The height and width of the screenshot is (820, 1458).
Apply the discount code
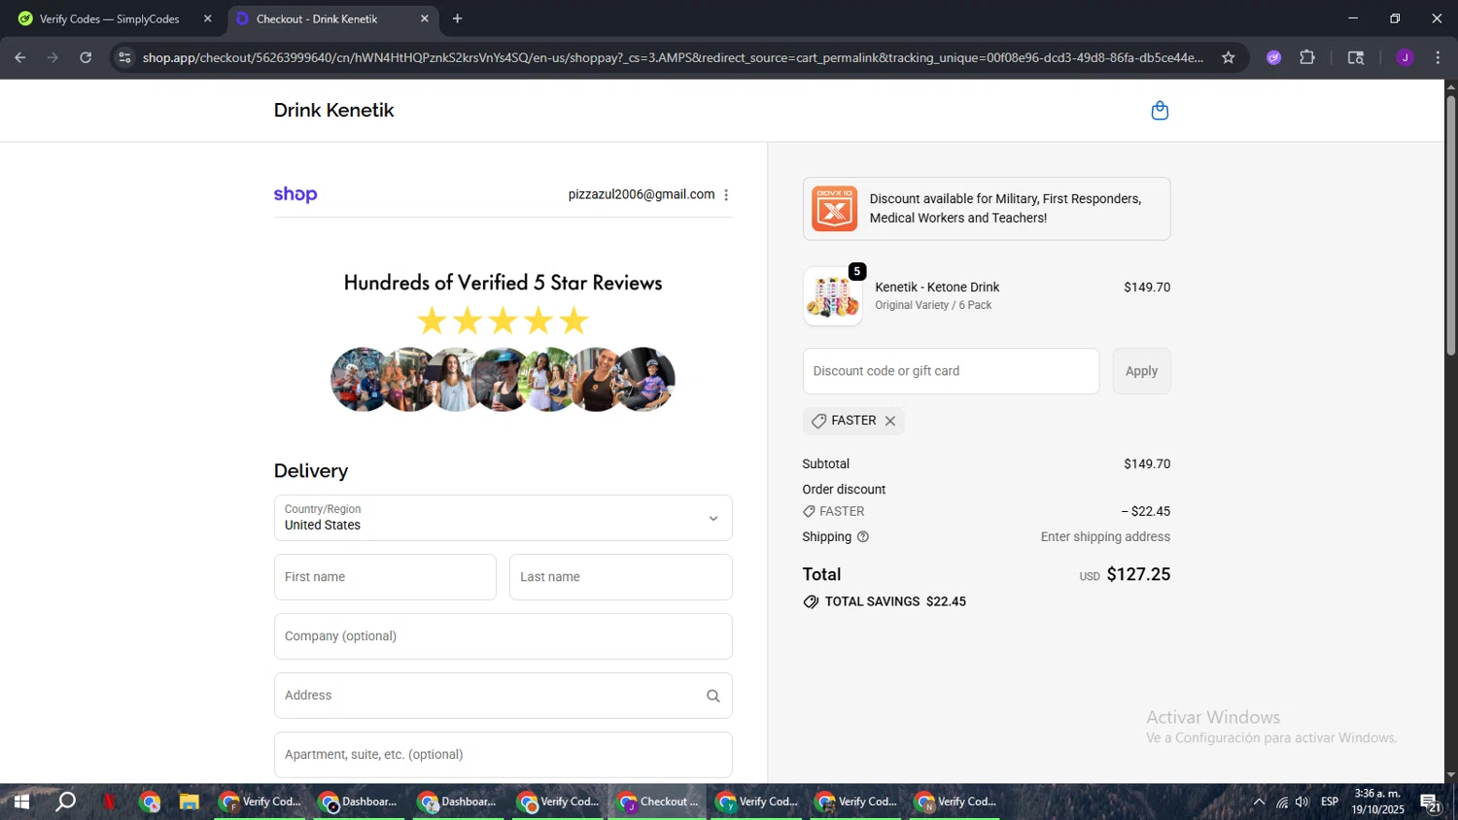(1141, 371)
